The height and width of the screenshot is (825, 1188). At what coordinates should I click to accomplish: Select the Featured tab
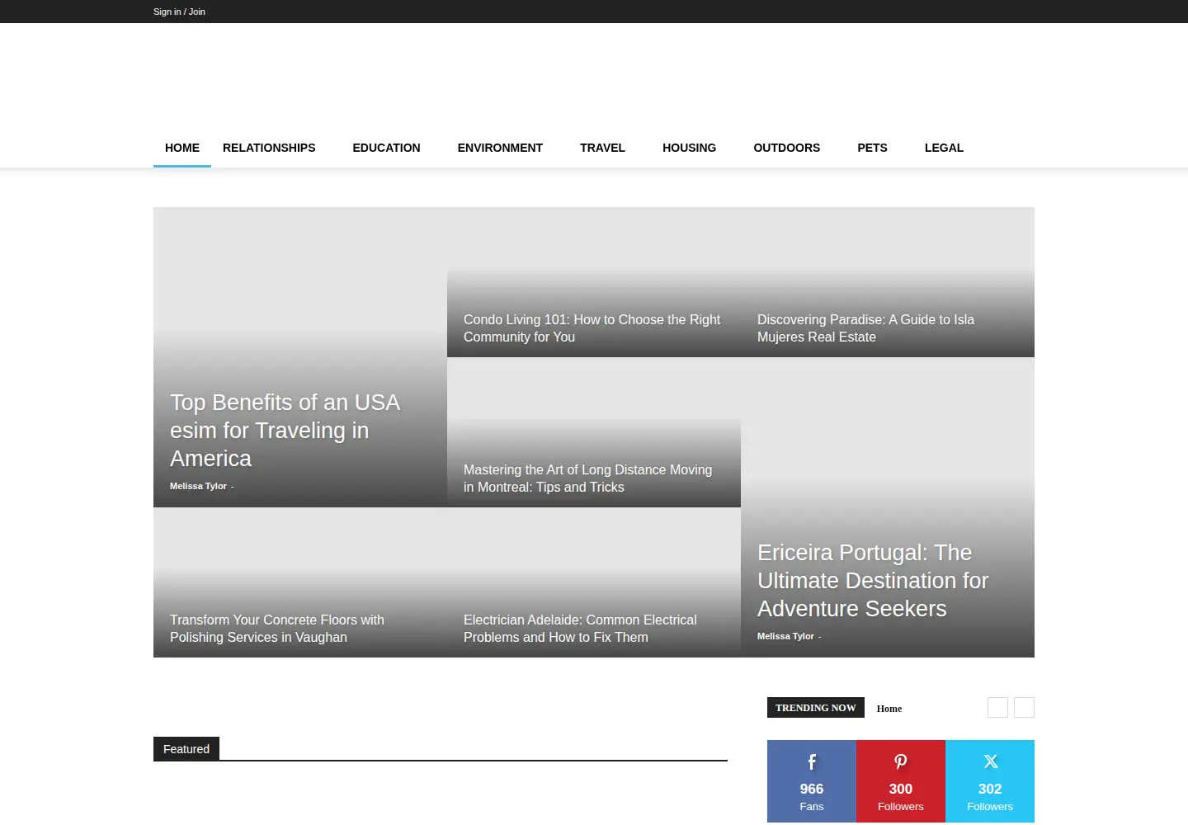[x=186, y=749]
